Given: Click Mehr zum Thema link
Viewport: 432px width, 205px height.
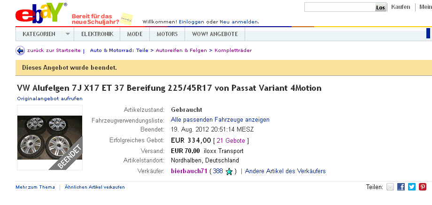Looking at the screenshot, I should (x=35, y=187).
